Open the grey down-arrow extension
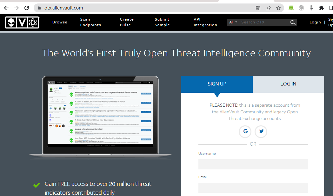Screen dimensions: 333x196 [x=311, y=8]
